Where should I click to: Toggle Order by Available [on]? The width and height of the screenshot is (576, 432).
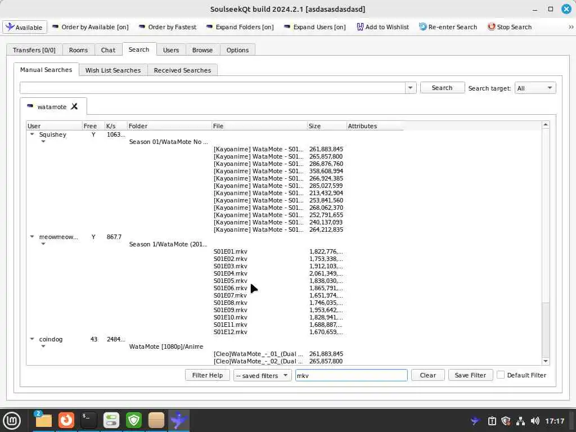click(x=91, y=27)
